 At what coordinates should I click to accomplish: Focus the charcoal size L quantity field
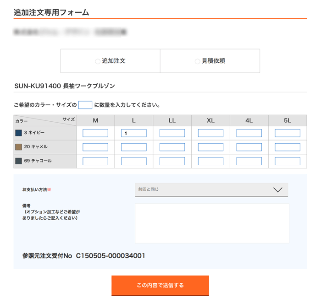point(134,161)
